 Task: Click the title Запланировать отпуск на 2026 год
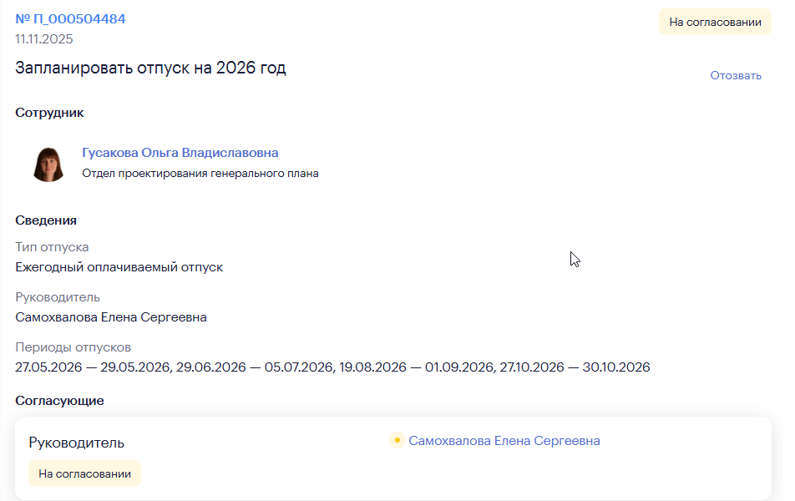pos(150,68)
